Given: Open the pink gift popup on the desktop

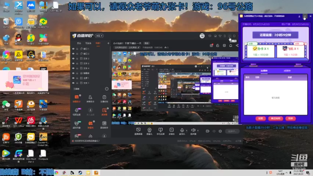Looking at the screenshot, I should tap(24, 81).
